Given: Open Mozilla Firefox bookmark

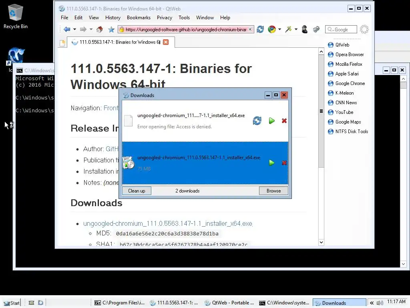Looking at the screenshot, I should tap(345, 64).
